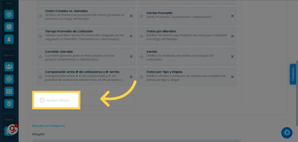Open the grid modules icon in sidebar
The image size is (298, 142).
(9, 92)
